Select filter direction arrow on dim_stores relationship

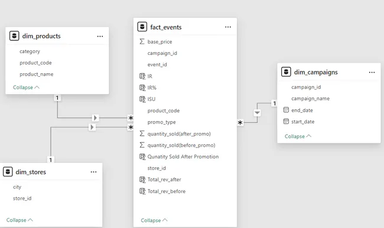[x=92, y=127]
